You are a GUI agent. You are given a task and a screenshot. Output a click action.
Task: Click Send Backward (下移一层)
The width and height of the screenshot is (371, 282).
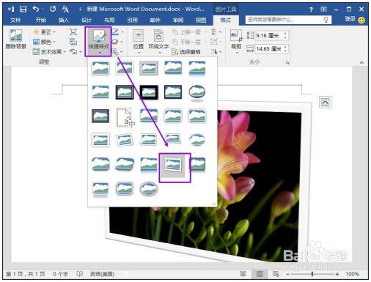[x=186, y=42]
